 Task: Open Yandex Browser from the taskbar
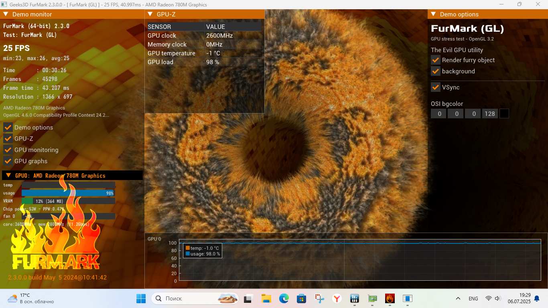tap(337, 298)
